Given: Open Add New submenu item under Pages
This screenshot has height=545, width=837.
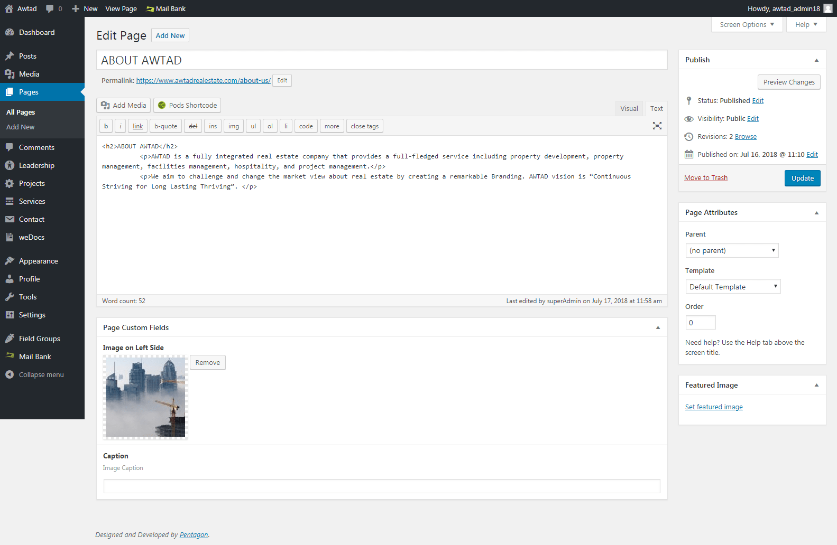Looking at the screenshot, I should click(x=20, y=127).
